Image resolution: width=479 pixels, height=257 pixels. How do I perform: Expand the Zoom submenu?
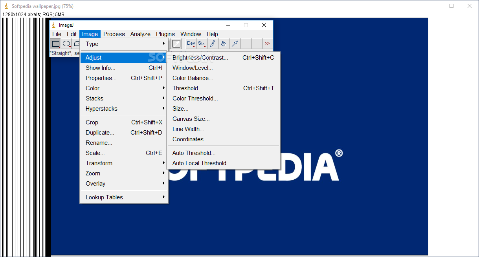(x=124, y=173)
